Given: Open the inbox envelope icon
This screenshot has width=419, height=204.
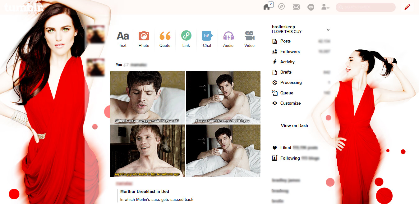Looking at the screenshot, I should 296,7.
